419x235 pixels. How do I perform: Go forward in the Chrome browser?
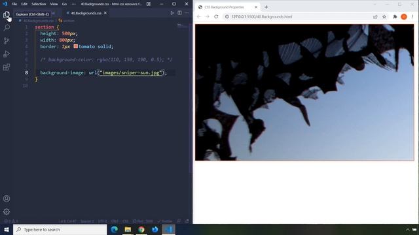pyautogui.click(x=207, y=16)
